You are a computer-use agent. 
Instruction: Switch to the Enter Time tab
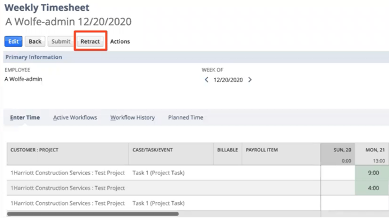(25, 118)
